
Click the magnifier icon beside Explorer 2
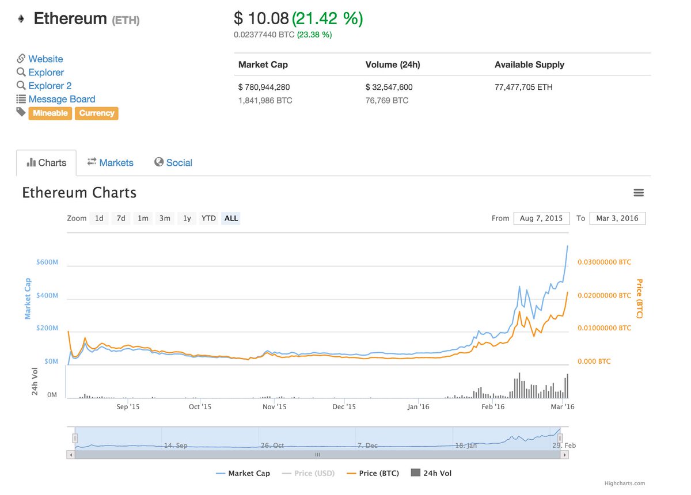(x=21, y=85)
